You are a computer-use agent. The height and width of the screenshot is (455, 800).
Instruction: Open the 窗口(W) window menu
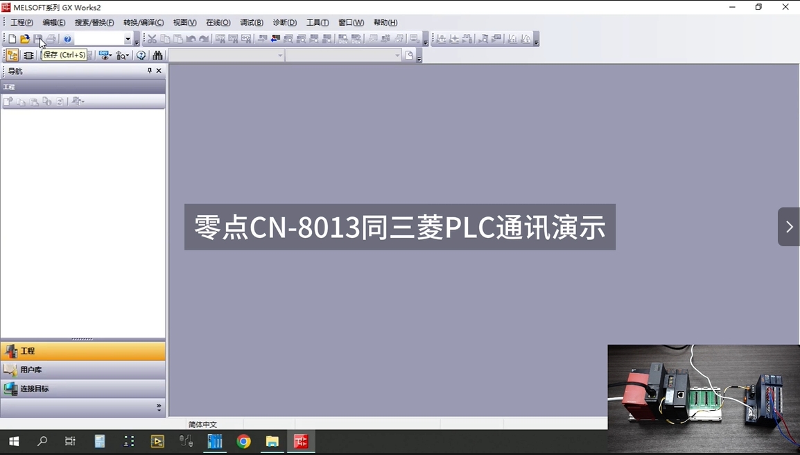pos(351,22)
